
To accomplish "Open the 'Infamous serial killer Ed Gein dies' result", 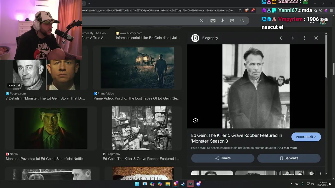I will pos(148,38).
